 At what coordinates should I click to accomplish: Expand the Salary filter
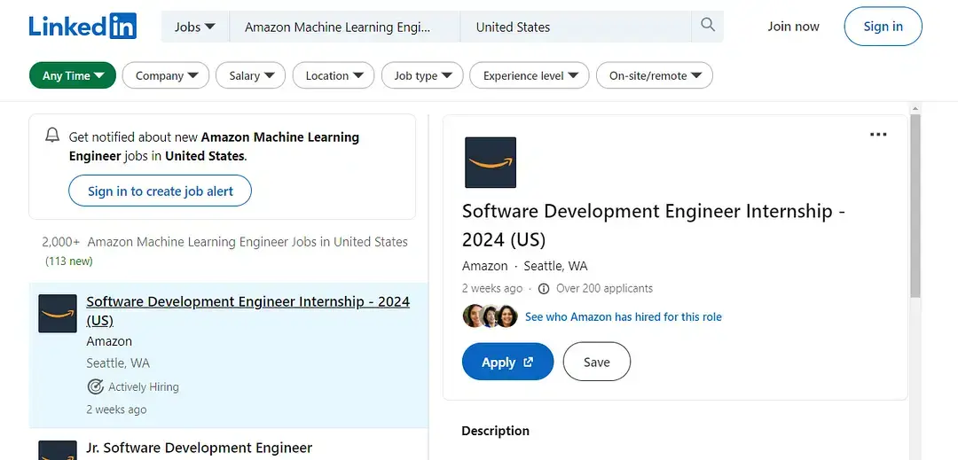coord(250,75)
